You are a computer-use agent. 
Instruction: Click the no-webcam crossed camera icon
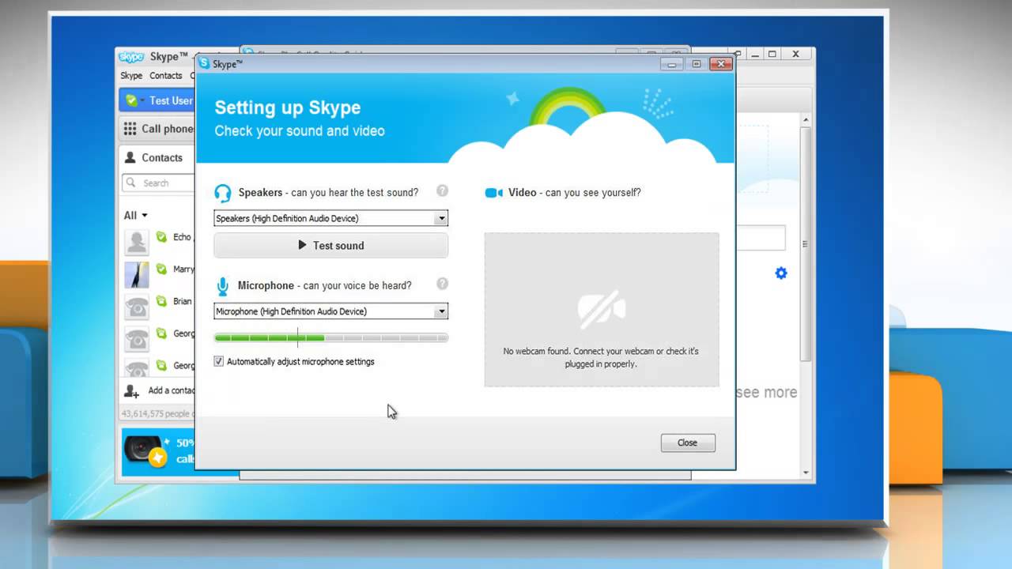pyautogui.click(x=602, y=311)
